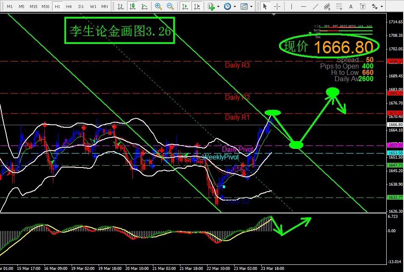This screenshot has height=272, width=404.
Task: Switch chart to bar chart mode
Action: click(x=121, y=6)
